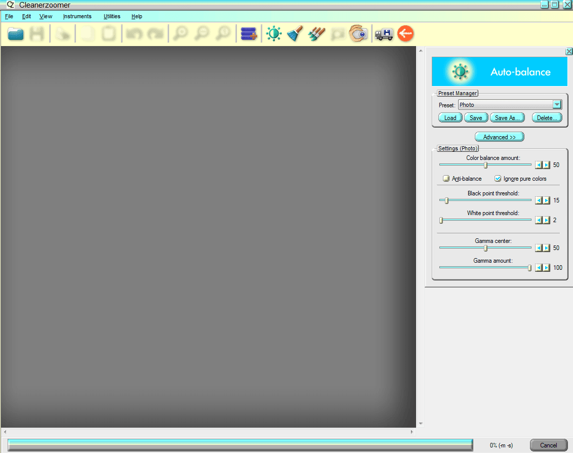Image resolution: width=573 pixels, height=453 pixels.
Task: Select the multiple brushes tool icon
Action: (x=316, y=34)
